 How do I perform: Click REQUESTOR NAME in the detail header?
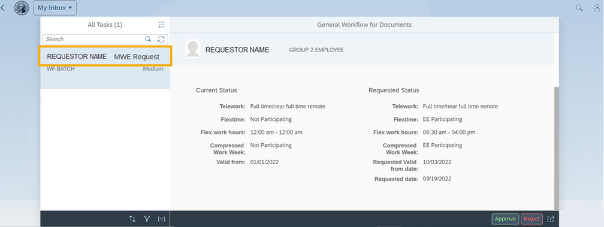tap(237, 50)
